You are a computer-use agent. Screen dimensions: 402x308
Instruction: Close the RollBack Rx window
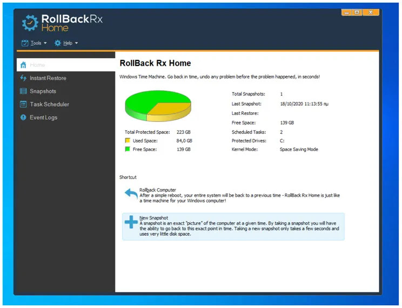pyautogui.click(x=371, y=12)
